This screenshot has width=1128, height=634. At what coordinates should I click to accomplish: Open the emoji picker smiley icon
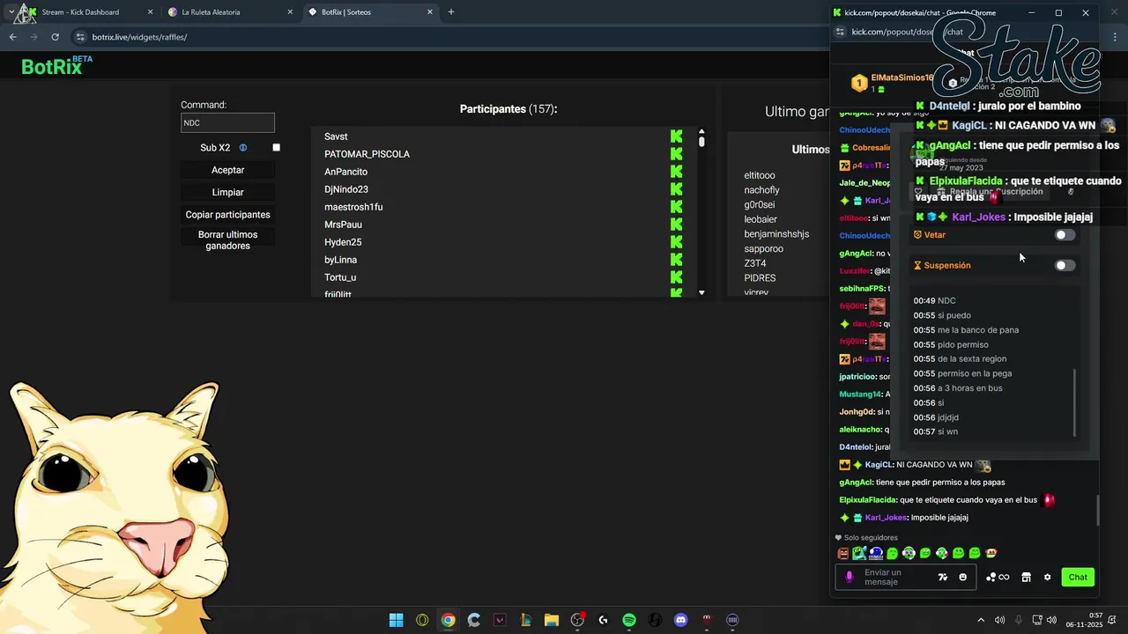pos(962,577)
